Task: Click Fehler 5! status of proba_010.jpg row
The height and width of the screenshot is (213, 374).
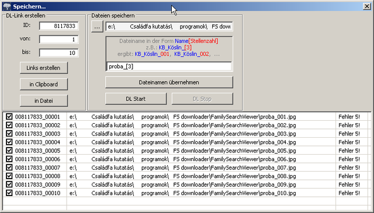Action: [349, 193]
